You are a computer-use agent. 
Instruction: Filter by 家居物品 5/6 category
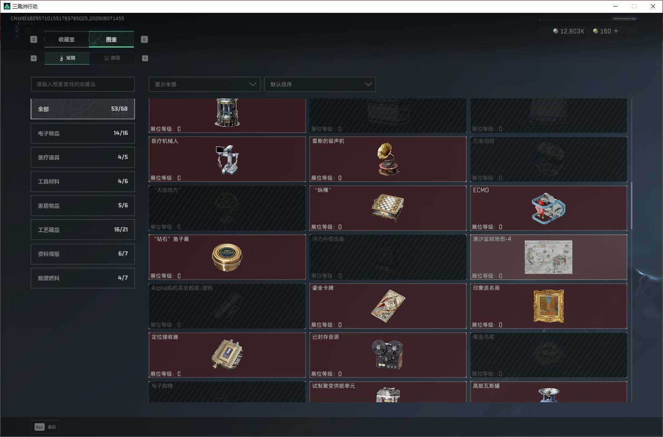pos(83,206)
